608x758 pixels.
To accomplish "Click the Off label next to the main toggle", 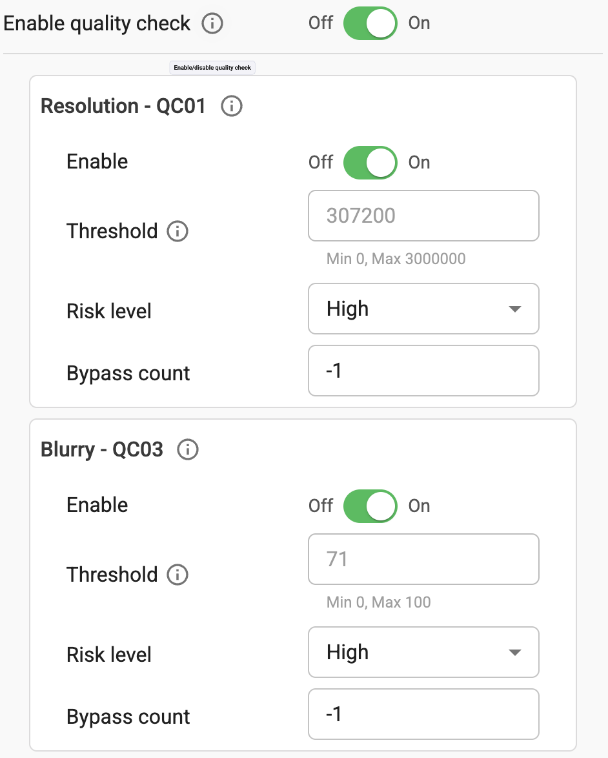I will coord(321,23).
